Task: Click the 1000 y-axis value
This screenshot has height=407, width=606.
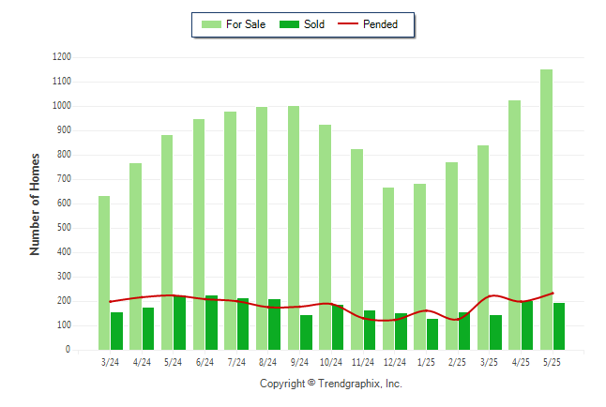Action: click(62, 106)
